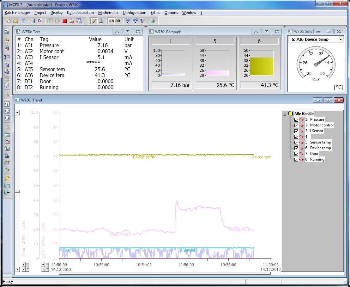Open the Mathematic menu
The width and height of the screenshot is (350, 287).
(108, 13)
